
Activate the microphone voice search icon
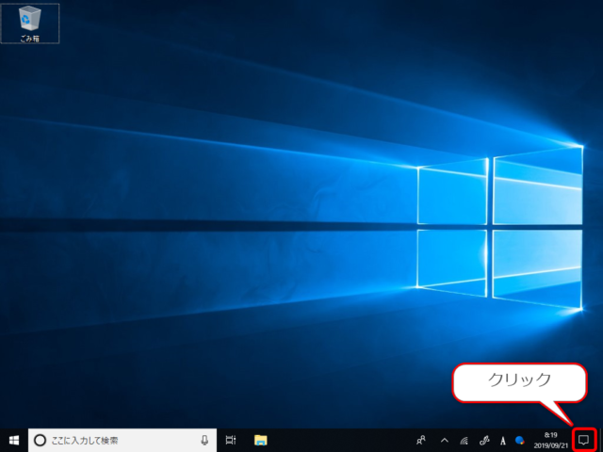(204, 440)
